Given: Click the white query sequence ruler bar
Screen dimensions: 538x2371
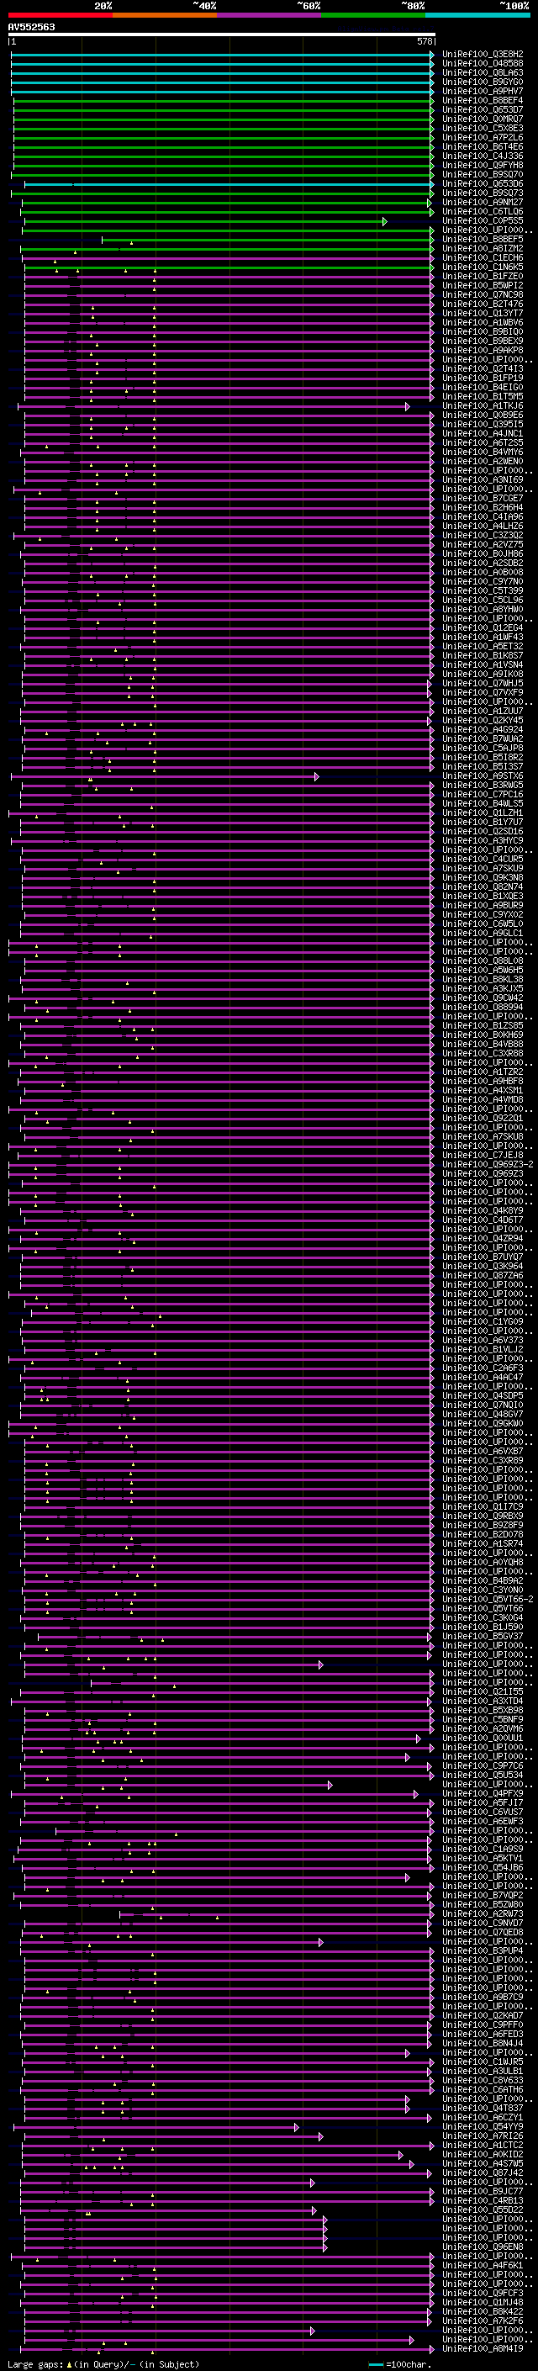Looking at the screenshot, I should tap(222, 34).
